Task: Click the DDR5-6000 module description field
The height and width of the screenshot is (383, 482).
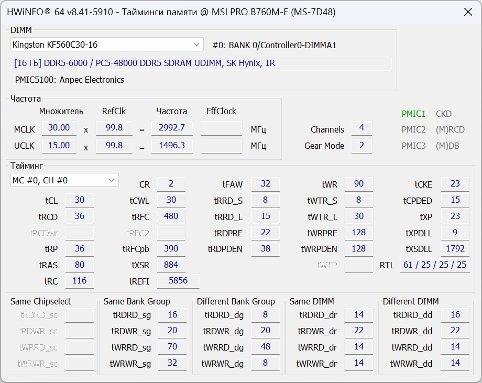Action: coord(201,63)
